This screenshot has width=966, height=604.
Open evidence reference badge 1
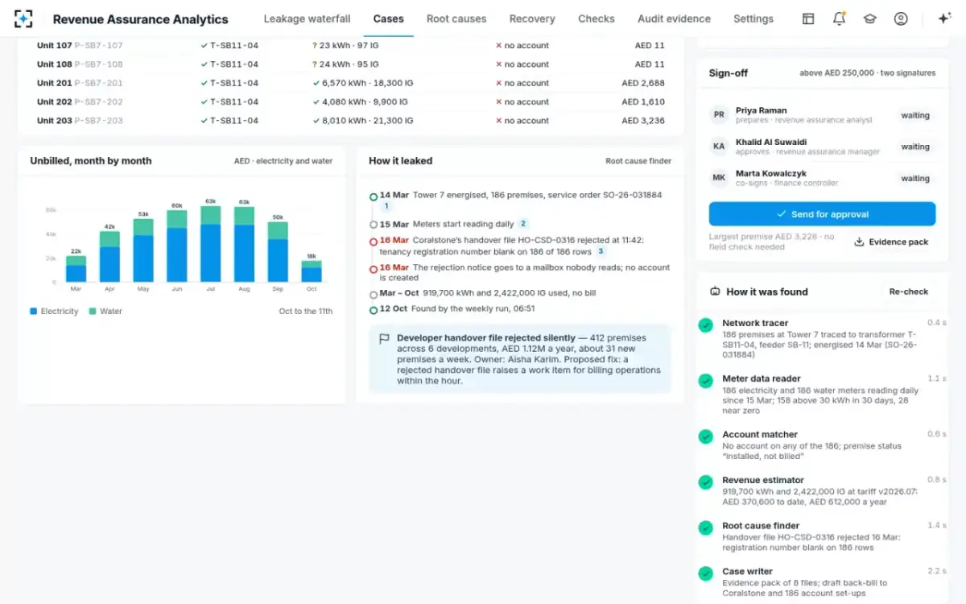click(x=386, y=206)
